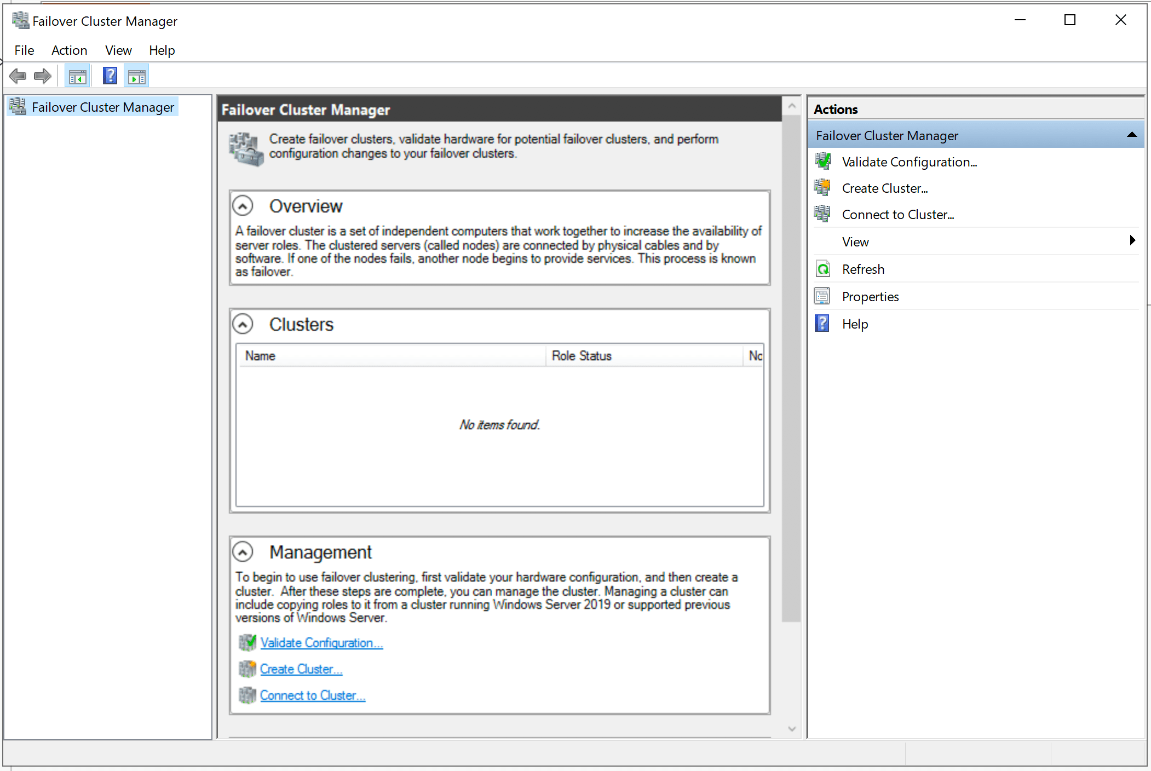
Task: Click the blue Help toolbar icon
Action: click(110, 76)
